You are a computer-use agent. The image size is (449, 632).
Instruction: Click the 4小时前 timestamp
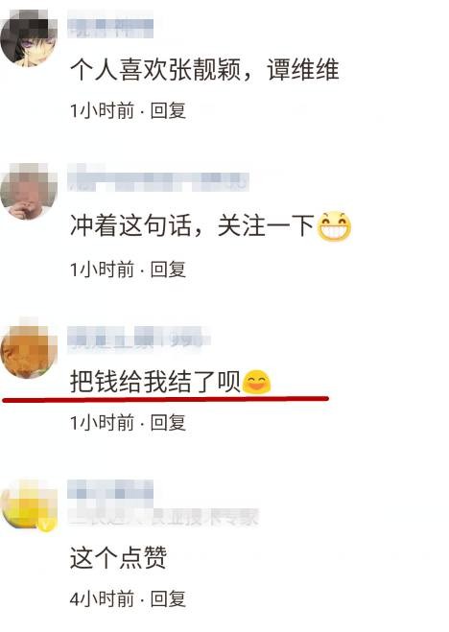(x=102, y=598)
